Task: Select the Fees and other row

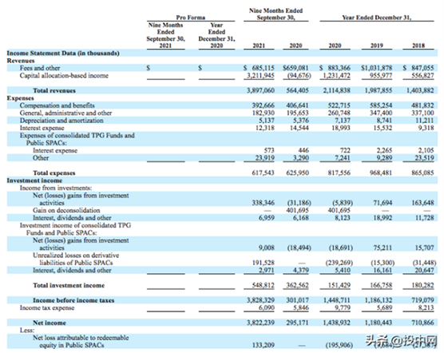Action: (x=222, y=68)
